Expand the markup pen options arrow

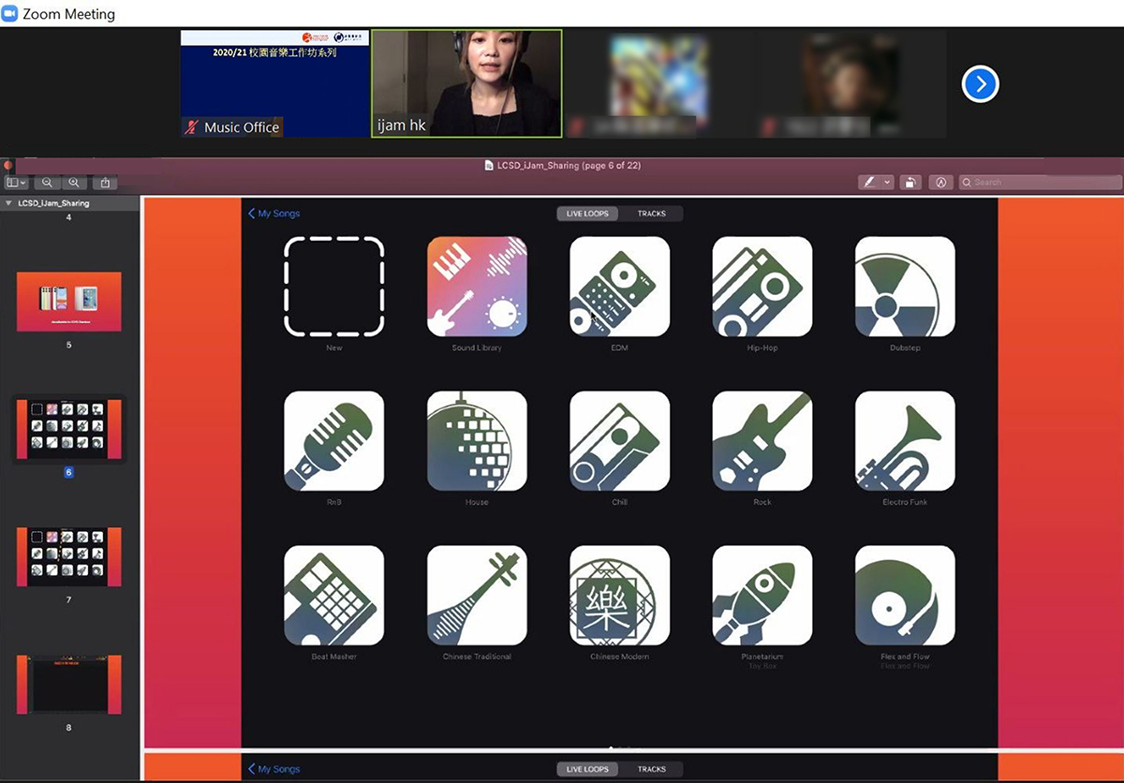tap(888, 183)
